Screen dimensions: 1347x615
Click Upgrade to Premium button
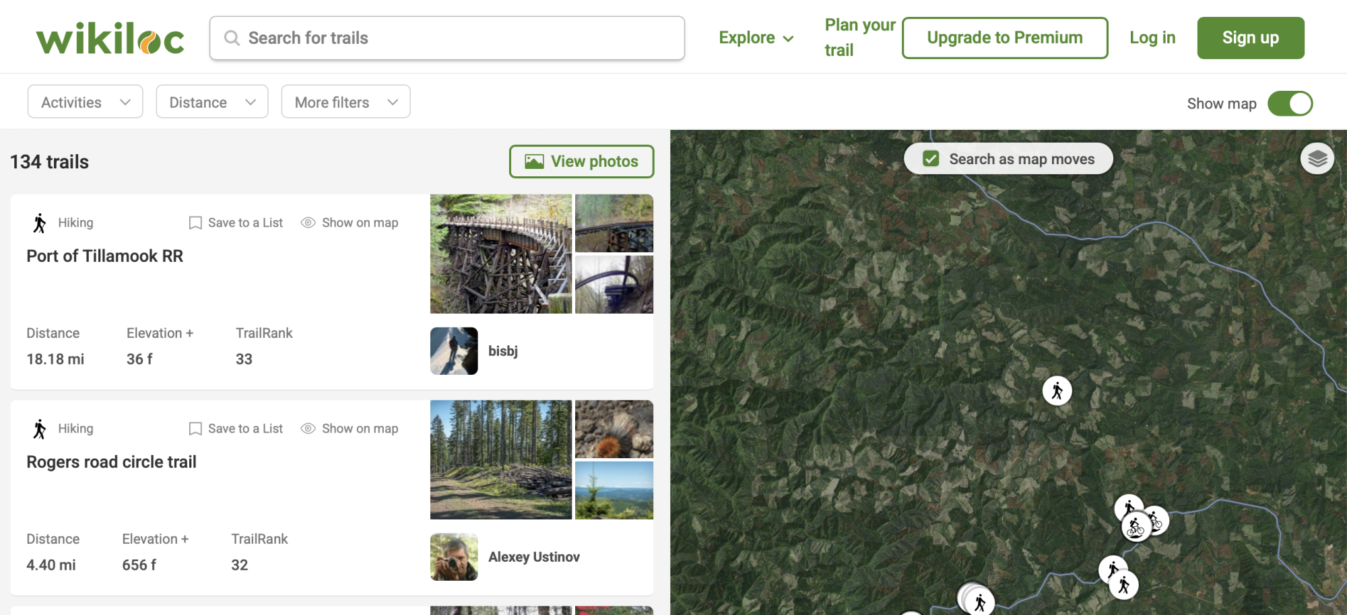[1005, 38]
